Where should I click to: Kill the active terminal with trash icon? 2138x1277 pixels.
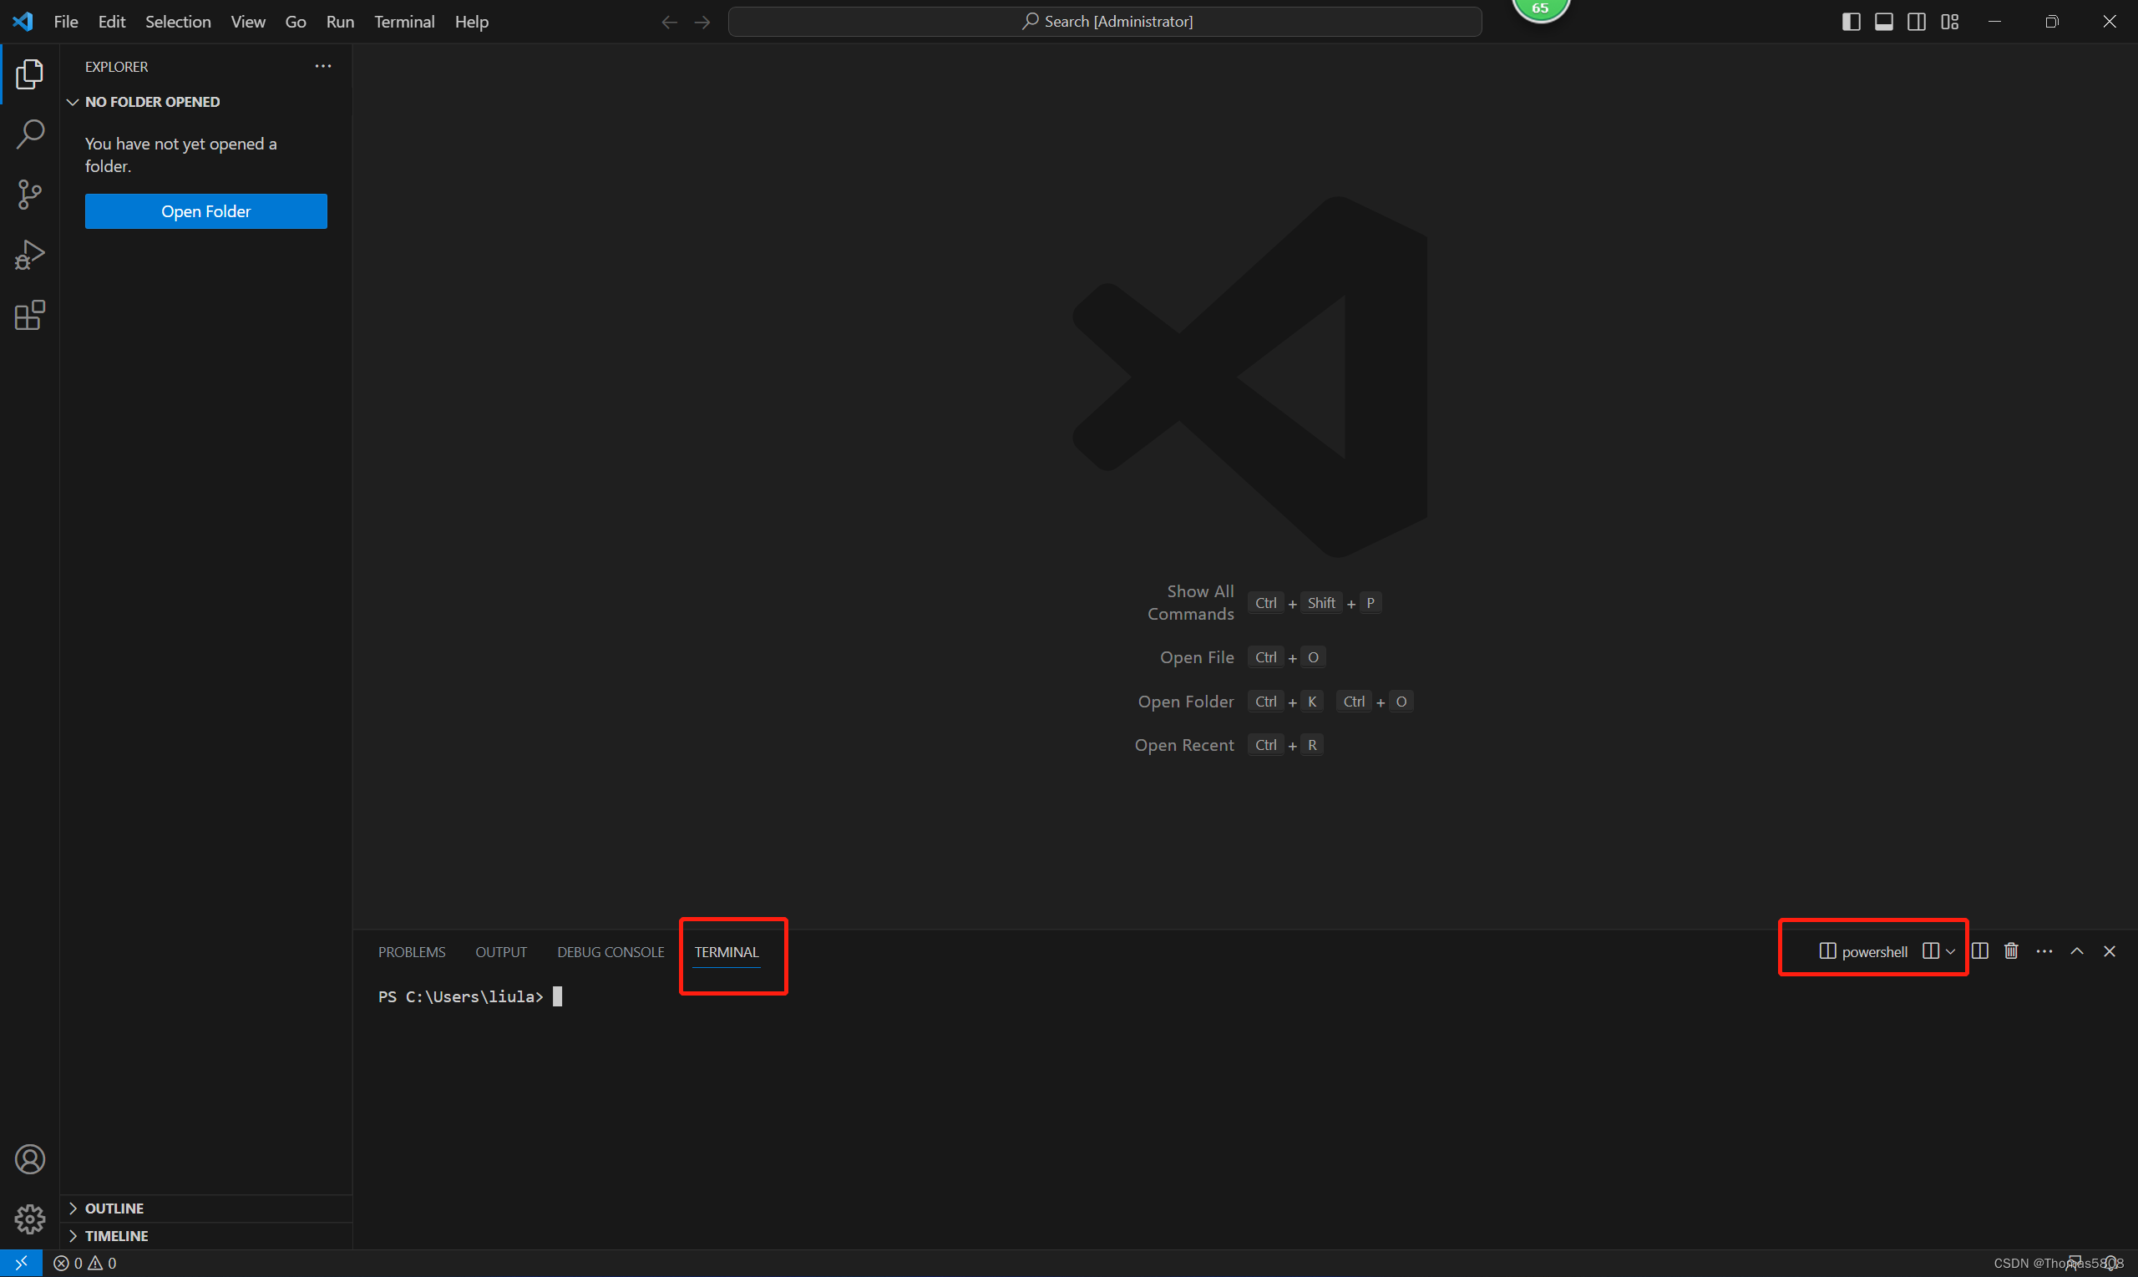[2011, 951]
